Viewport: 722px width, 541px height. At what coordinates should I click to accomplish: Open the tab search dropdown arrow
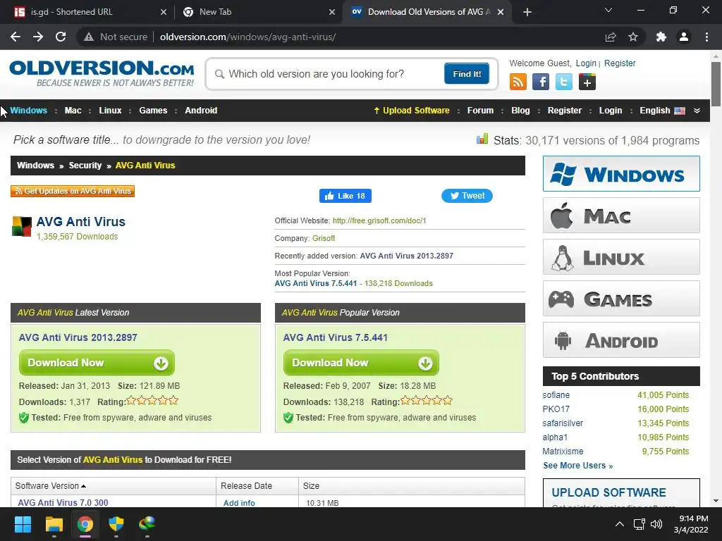[608, 10]
